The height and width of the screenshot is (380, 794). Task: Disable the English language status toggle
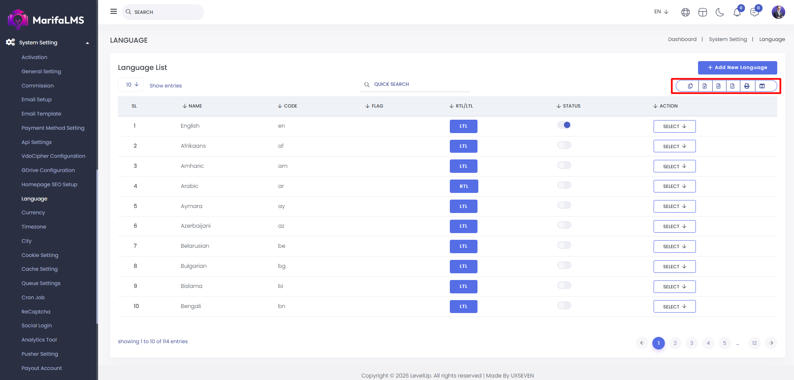(564, 125)
